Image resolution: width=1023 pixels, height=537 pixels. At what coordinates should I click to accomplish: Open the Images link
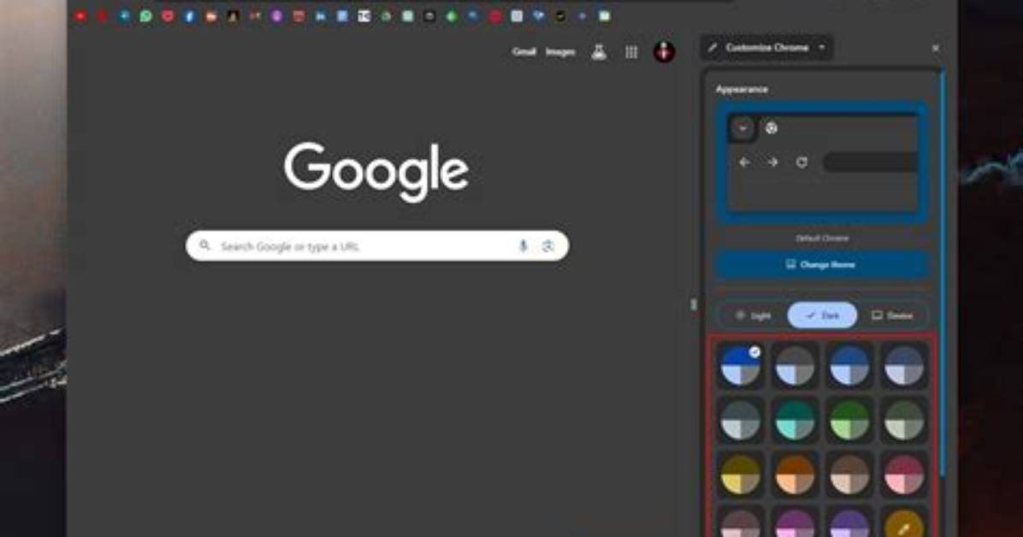[560, 51]
